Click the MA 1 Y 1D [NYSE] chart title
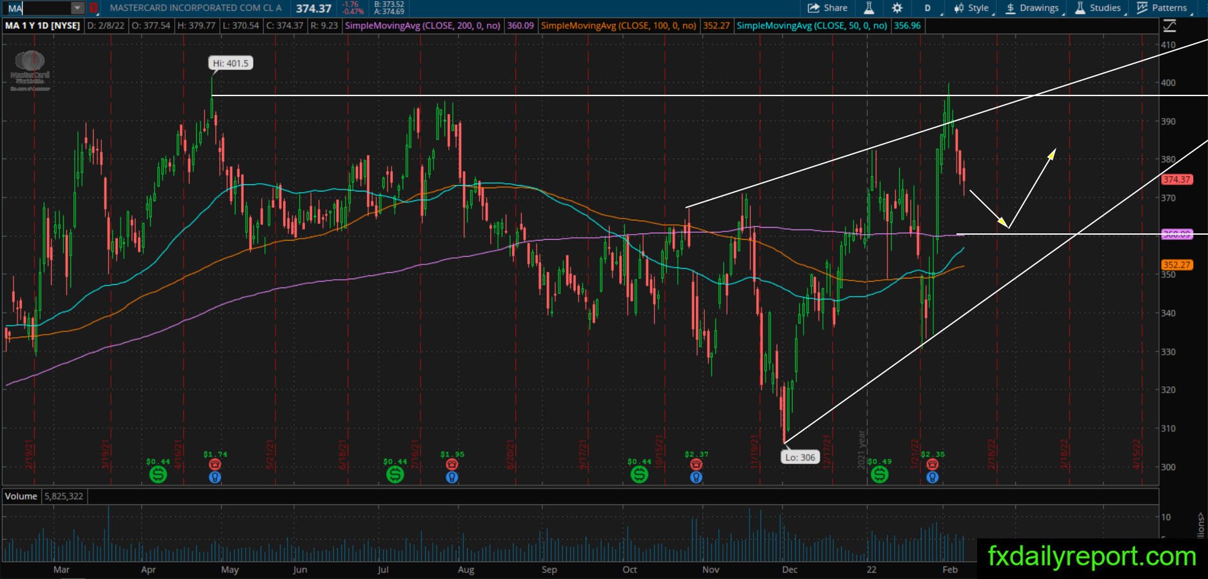Image resolution: width=1208 pixels, height=579 pixels. click(x=43, y=26)
